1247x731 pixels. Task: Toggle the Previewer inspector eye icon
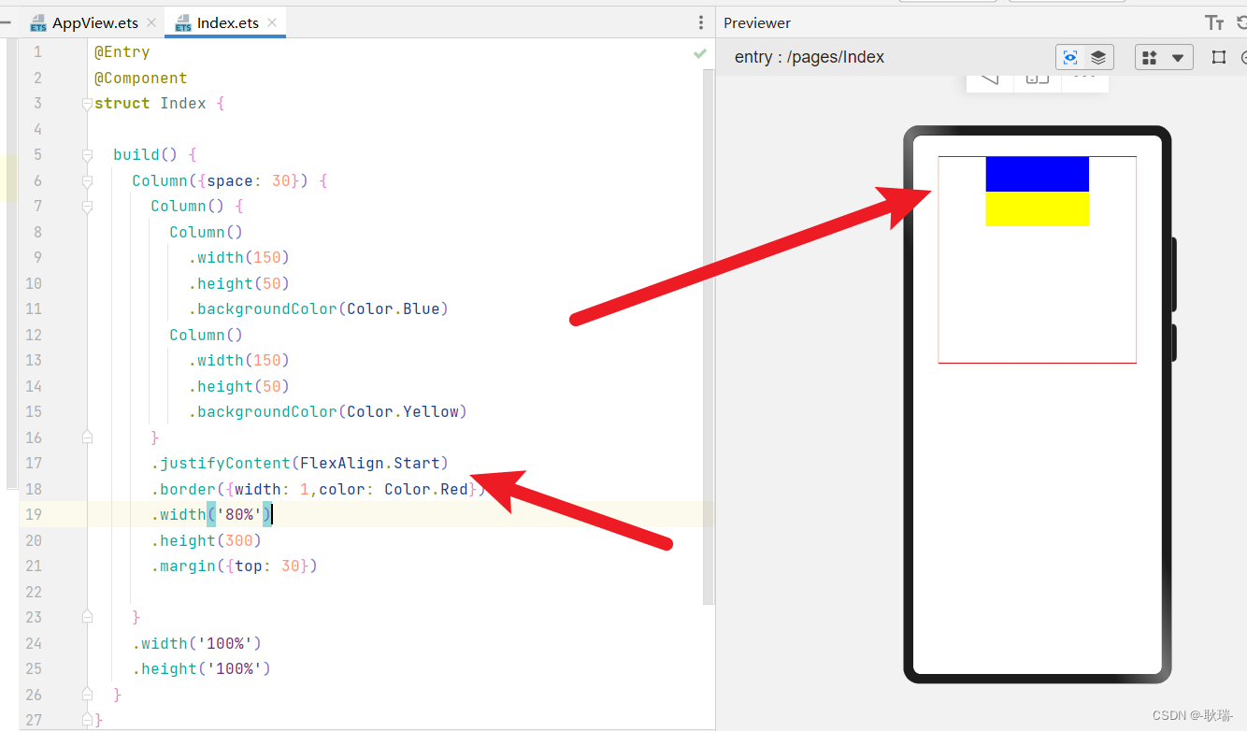pyautogui.click(x=1070, y=57)
